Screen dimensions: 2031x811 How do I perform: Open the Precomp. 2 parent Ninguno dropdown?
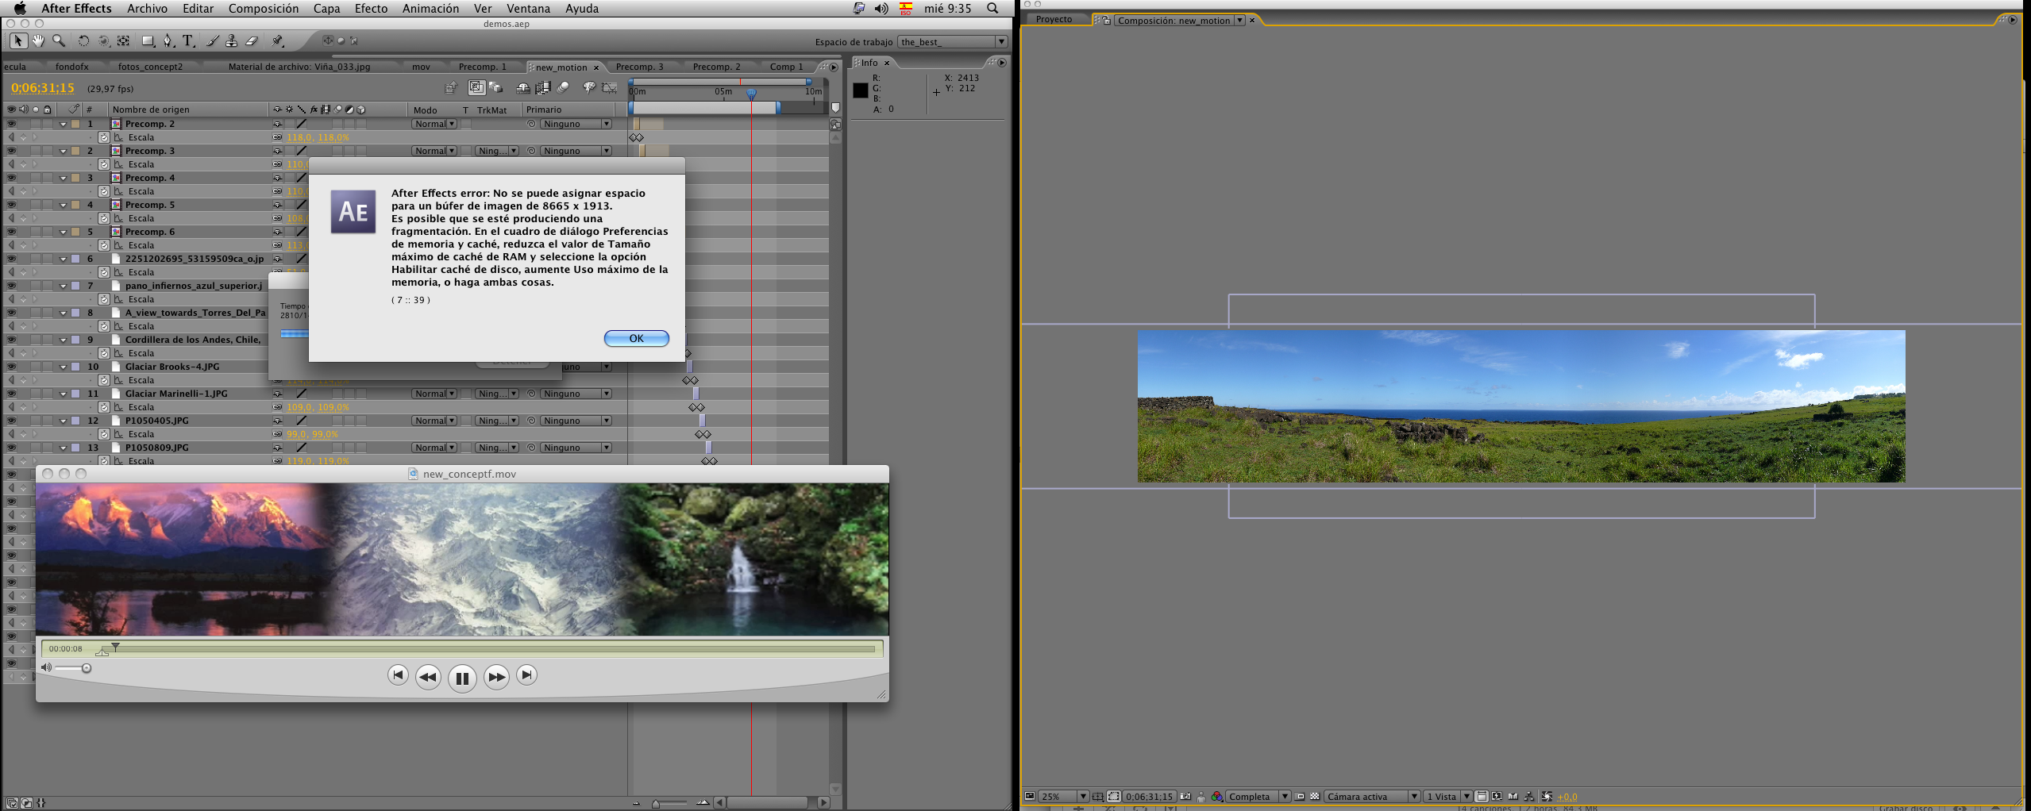tap(576, 124)
